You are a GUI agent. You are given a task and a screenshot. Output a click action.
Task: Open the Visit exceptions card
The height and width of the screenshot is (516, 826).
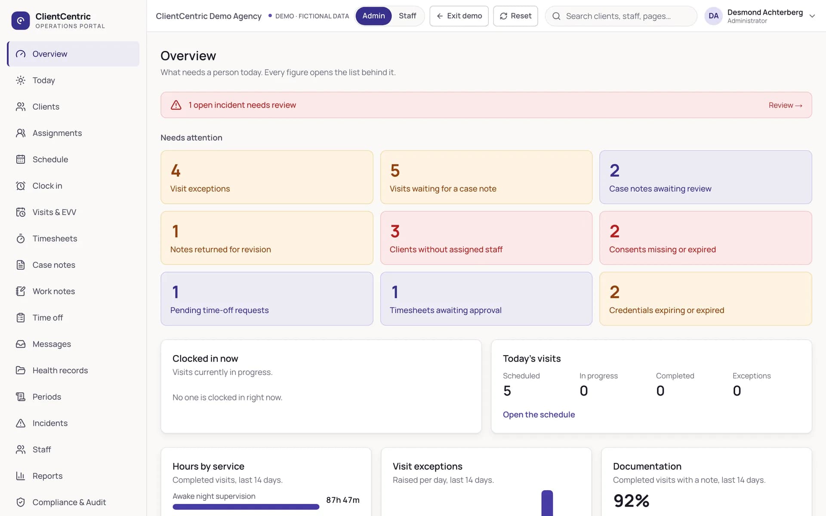pyautogui.click(x=267, y=177)
